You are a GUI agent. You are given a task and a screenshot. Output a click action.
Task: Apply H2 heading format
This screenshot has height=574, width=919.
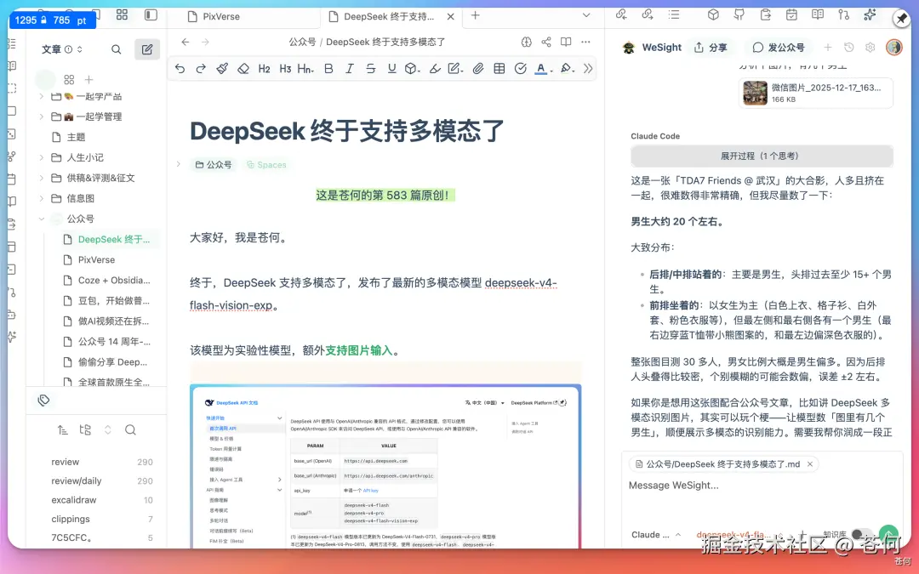coord(265,69)
